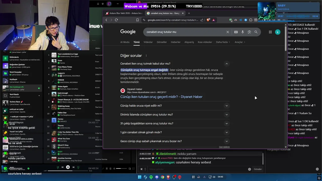Open the 'Daha fazla' dropdown
Image resolution: width=322 pixels, height=181 pixels.
(x=223, y=42)
